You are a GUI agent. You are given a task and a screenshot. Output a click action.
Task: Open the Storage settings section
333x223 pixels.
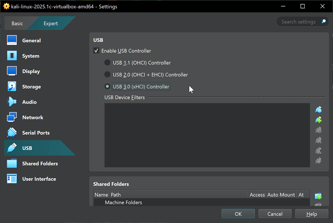40,87
